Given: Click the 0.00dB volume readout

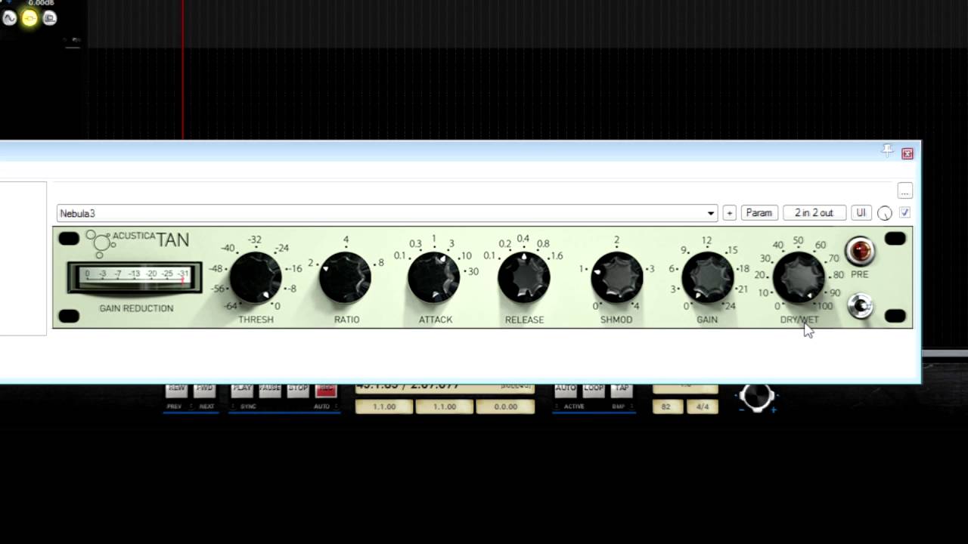Looking at the screenshot, I should point(41,3).
